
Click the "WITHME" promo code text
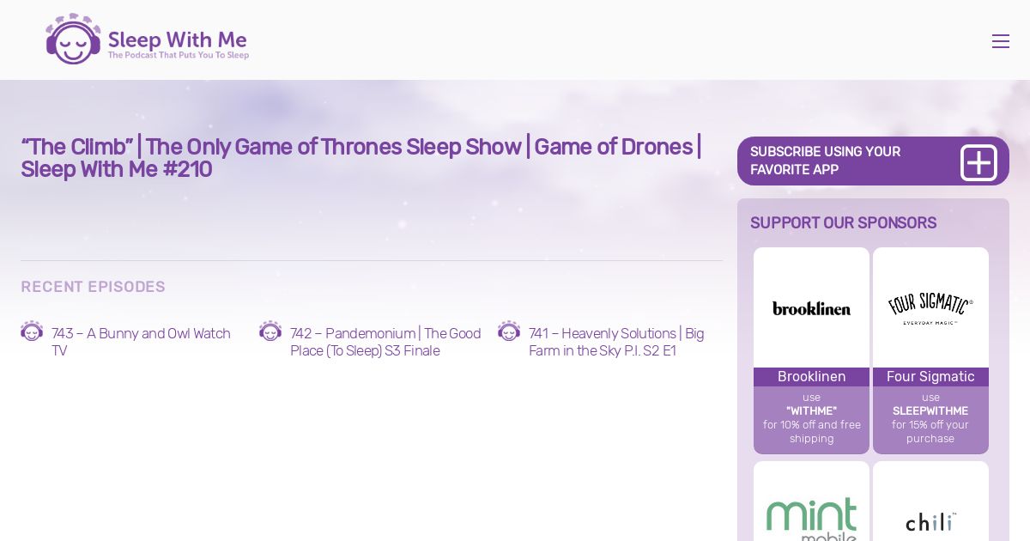pyautogui.click(x=811, y=411)
